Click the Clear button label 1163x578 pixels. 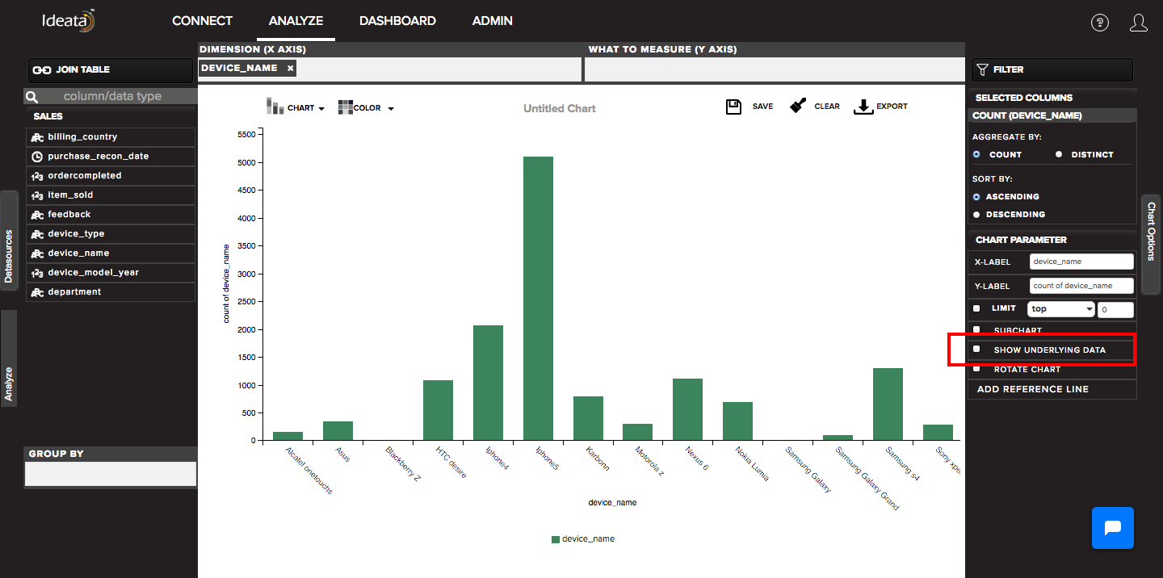click(x=827, y=107)
